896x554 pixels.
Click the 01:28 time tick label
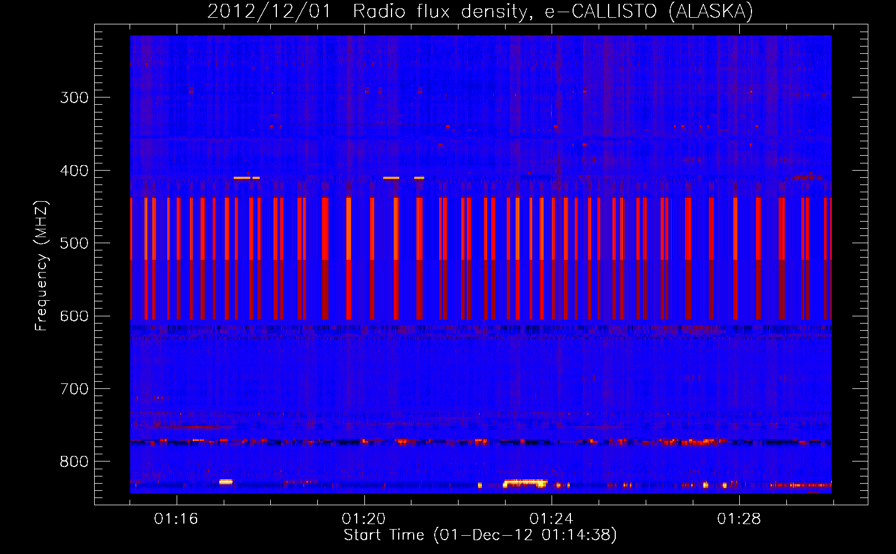pyautogui.click(x=739, y=519)
